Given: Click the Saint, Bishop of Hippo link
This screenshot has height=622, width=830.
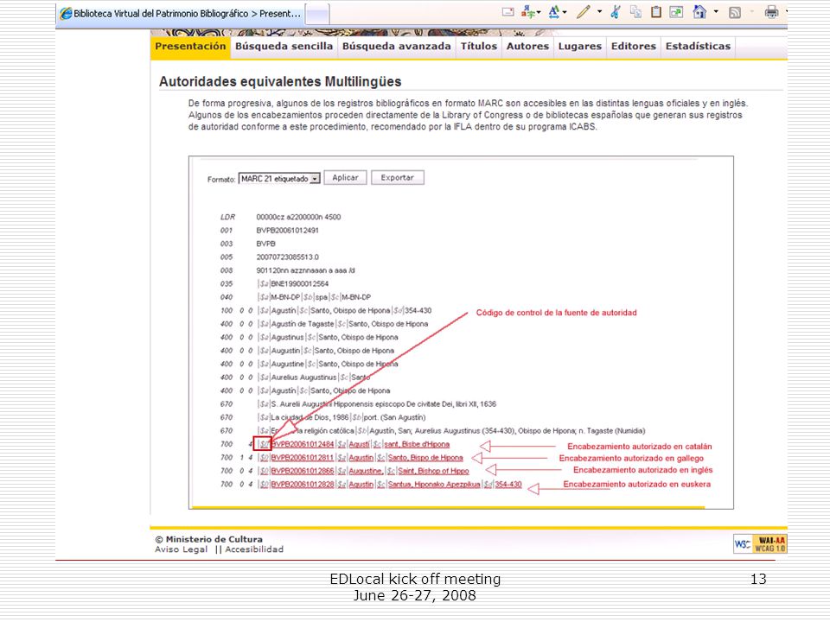Looking at the screenshot, I should (x=433, y=471).
